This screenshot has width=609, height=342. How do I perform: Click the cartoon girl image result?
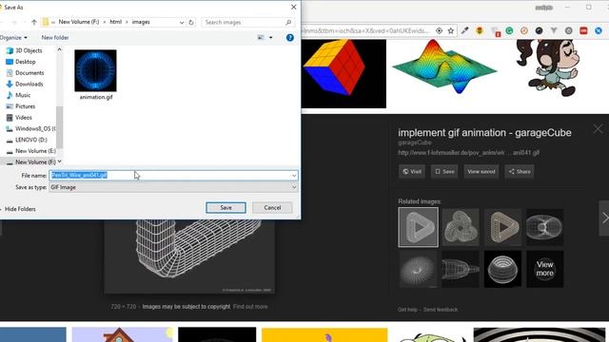tap(547, 67)
